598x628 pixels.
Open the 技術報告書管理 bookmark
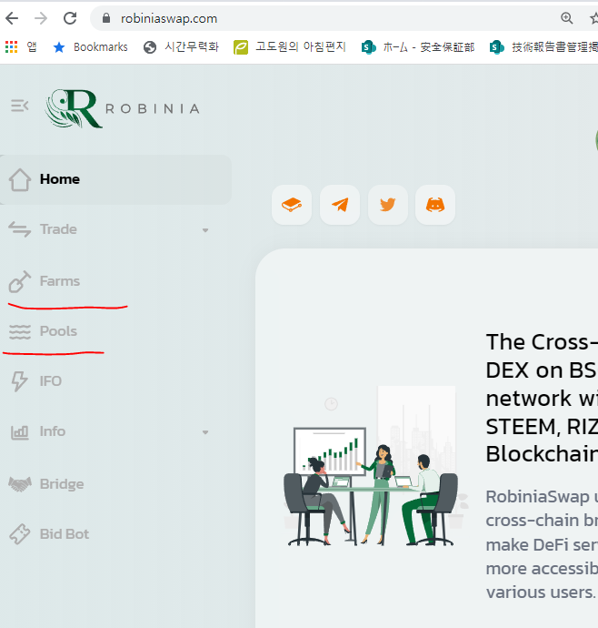(543, 46)
